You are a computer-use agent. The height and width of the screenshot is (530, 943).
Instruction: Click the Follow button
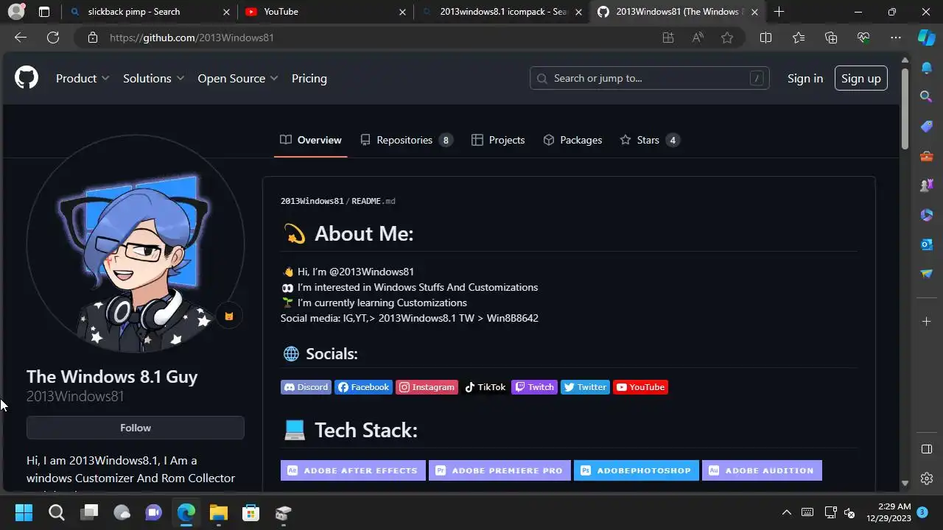136,428
